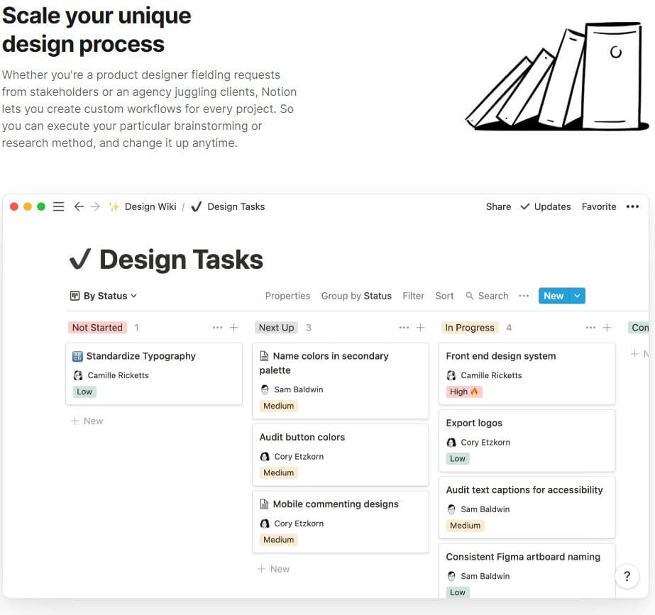655x615 pixels.
Task: Click the Search magnifier field
Action: point(487,296)
